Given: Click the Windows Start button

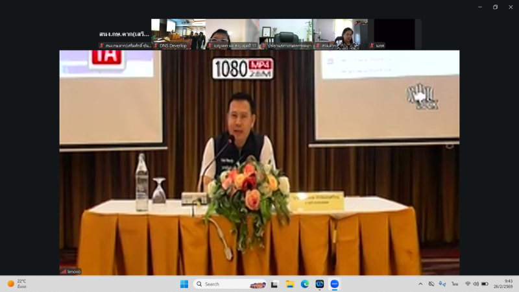Looking at the screenshot, I should [x=184, y=284].
